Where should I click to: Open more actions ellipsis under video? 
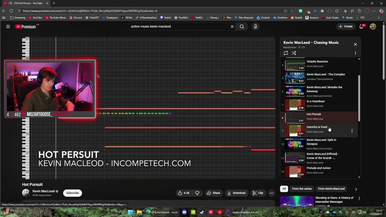(x=271, y=193)
